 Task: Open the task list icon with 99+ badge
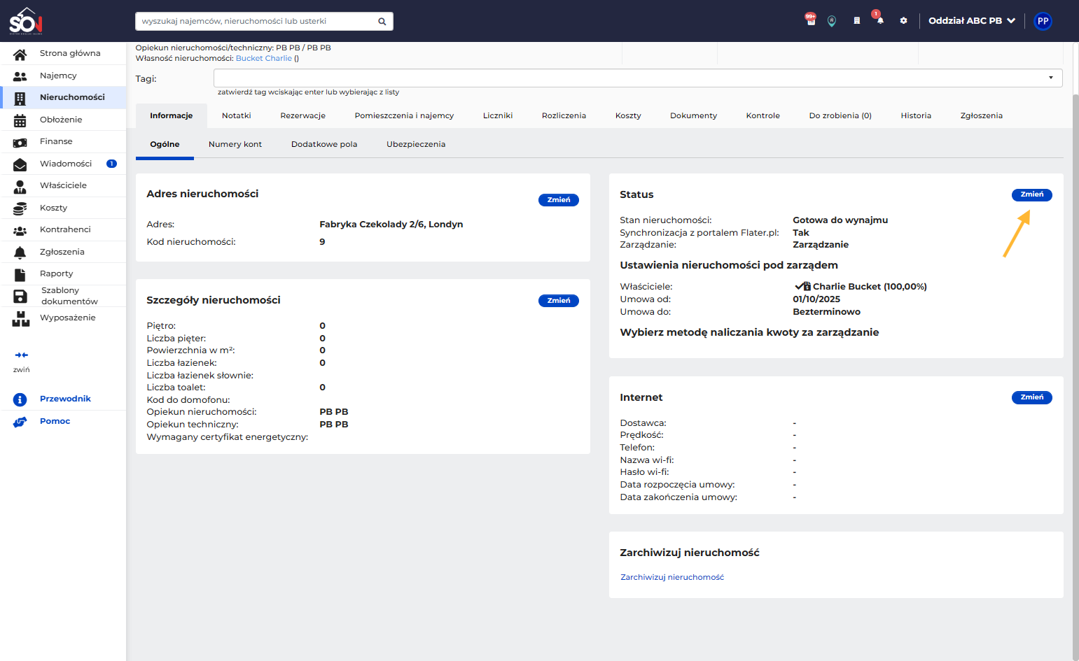[811, 20]
